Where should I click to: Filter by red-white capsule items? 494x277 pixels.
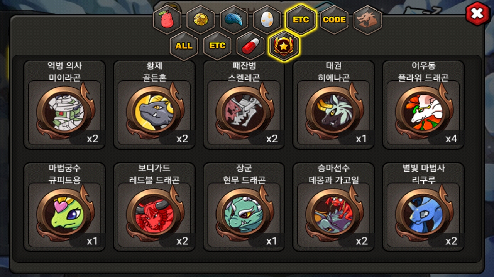250,46
